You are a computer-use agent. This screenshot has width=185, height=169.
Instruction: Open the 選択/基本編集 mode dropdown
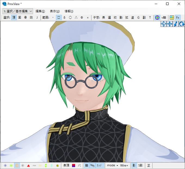pyautogui.click(x=18, y=11)
